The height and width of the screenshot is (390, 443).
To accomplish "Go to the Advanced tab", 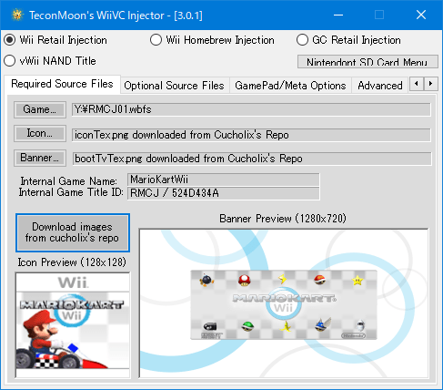I will [380, 86].
